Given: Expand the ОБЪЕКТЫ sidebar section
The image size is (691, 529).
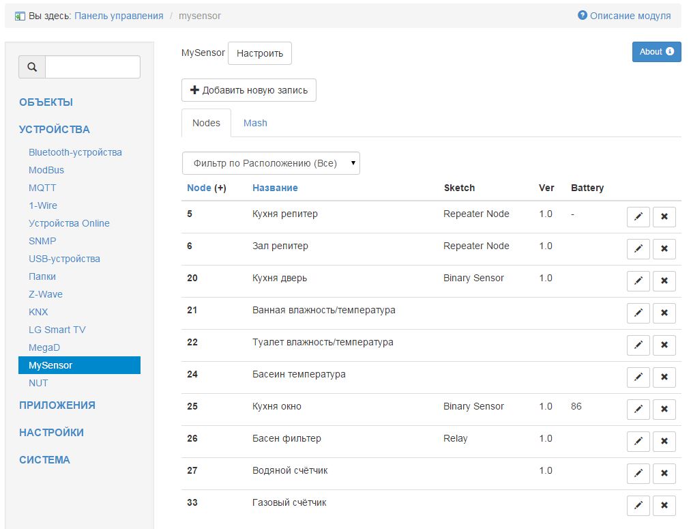Looking at the screenshot, I should [x=46, y=102].
